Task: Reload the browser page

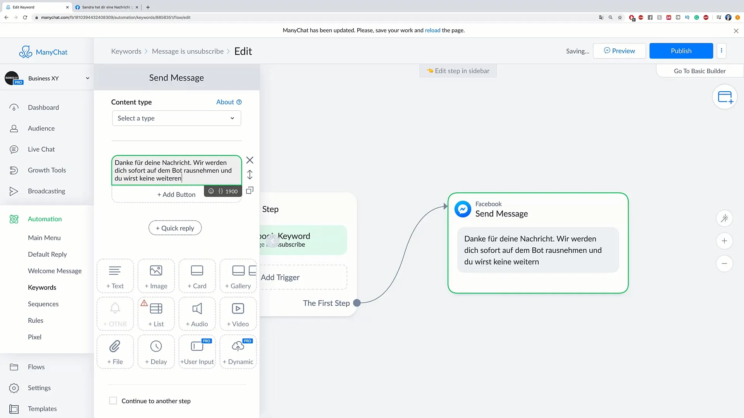Action: (25, 17)
